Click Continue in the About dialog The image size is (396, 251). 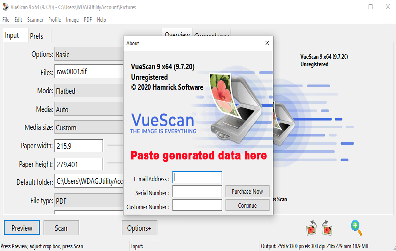click(x=247, y=205)
